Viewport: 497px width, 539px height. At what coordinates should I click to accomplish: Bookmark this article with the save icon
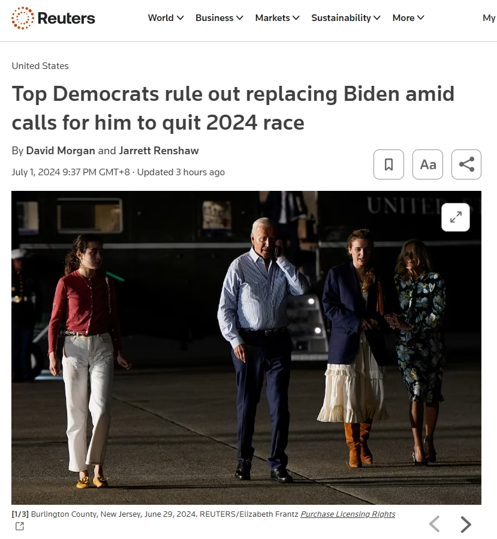tap(388, 164)
